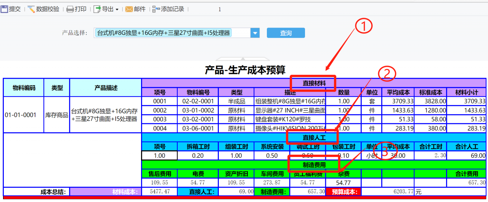Click average cost cell 3709.33 beside 套
The height and width of the screenshot is (202, 488).
pyautogui.click(x=398, y=101)
